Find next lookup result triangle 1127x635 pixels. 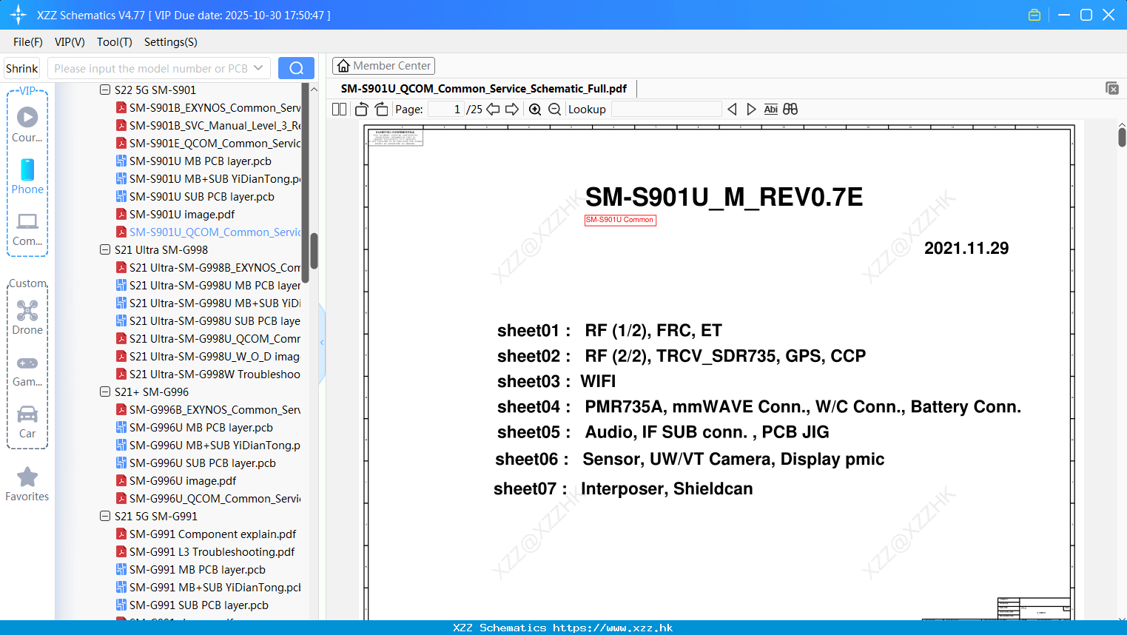(751, 109)
